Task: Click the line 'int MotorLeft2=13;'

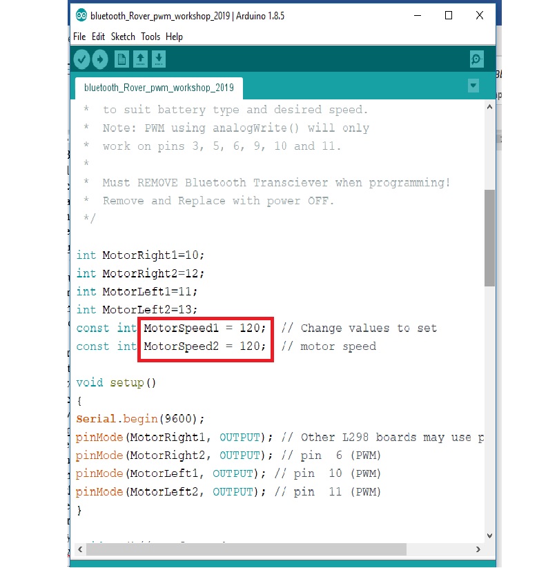Action: [x=137, y=310]
